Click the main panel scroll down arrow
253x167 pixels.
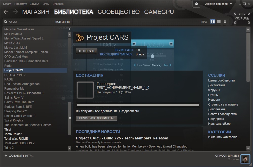point(248,148)
